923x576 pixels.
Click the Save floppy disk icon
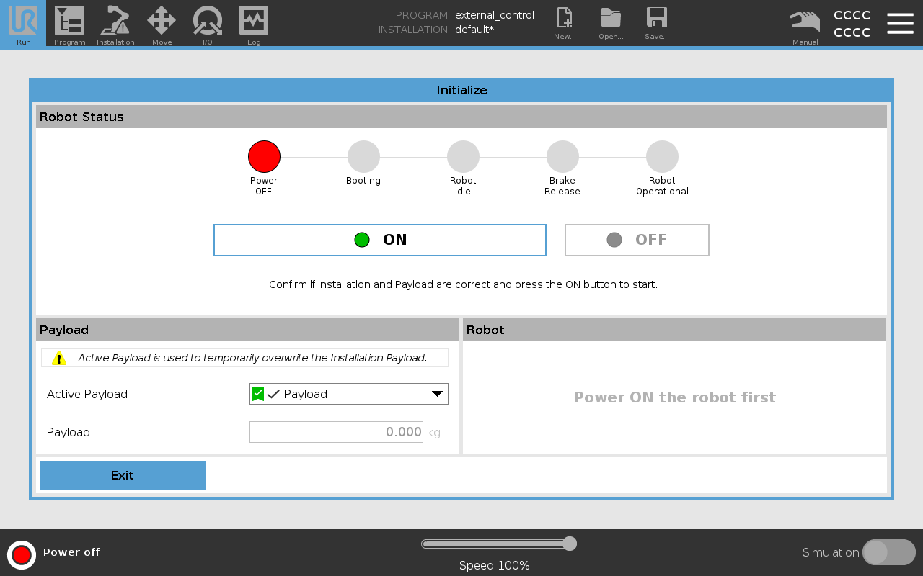point(656,23)
